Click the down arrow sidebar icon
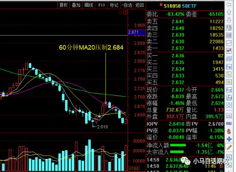 [x=229, y=20]
